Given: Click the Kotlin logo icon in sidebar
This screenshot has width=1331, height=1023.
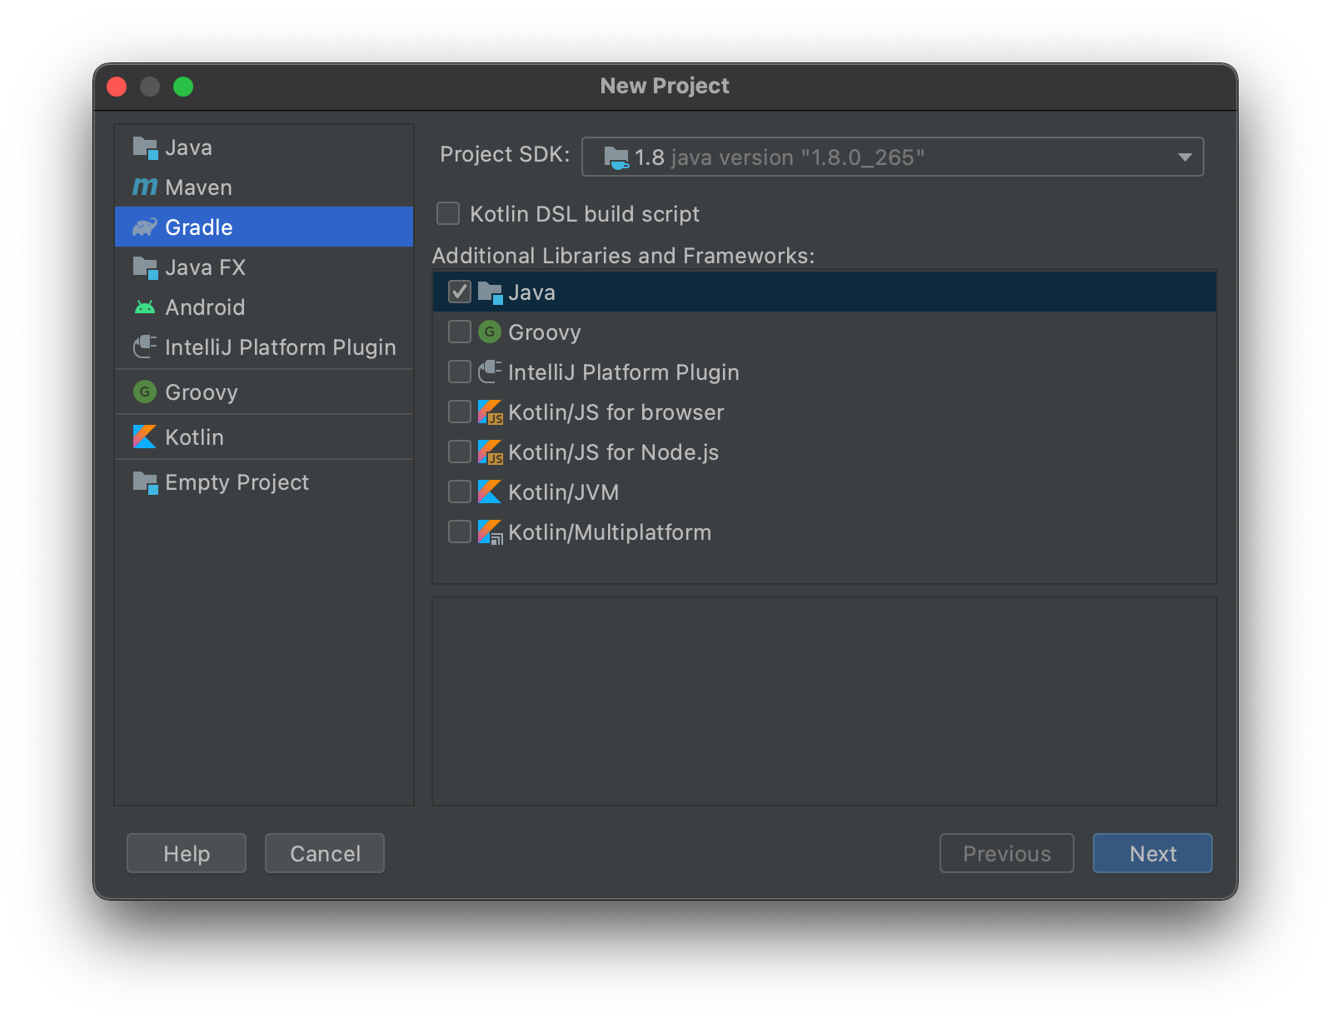Looking at the screenshot, I should coord(145,437).
